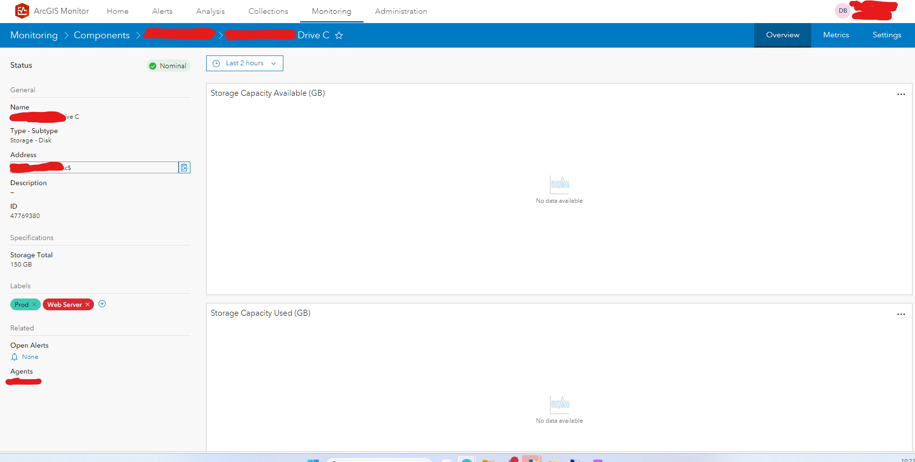Image resolution: width=915 pixels, height=462 pixels.
Task: Remove the Prod label using its X
Action: pyautogui.click(x=34, y=304)
